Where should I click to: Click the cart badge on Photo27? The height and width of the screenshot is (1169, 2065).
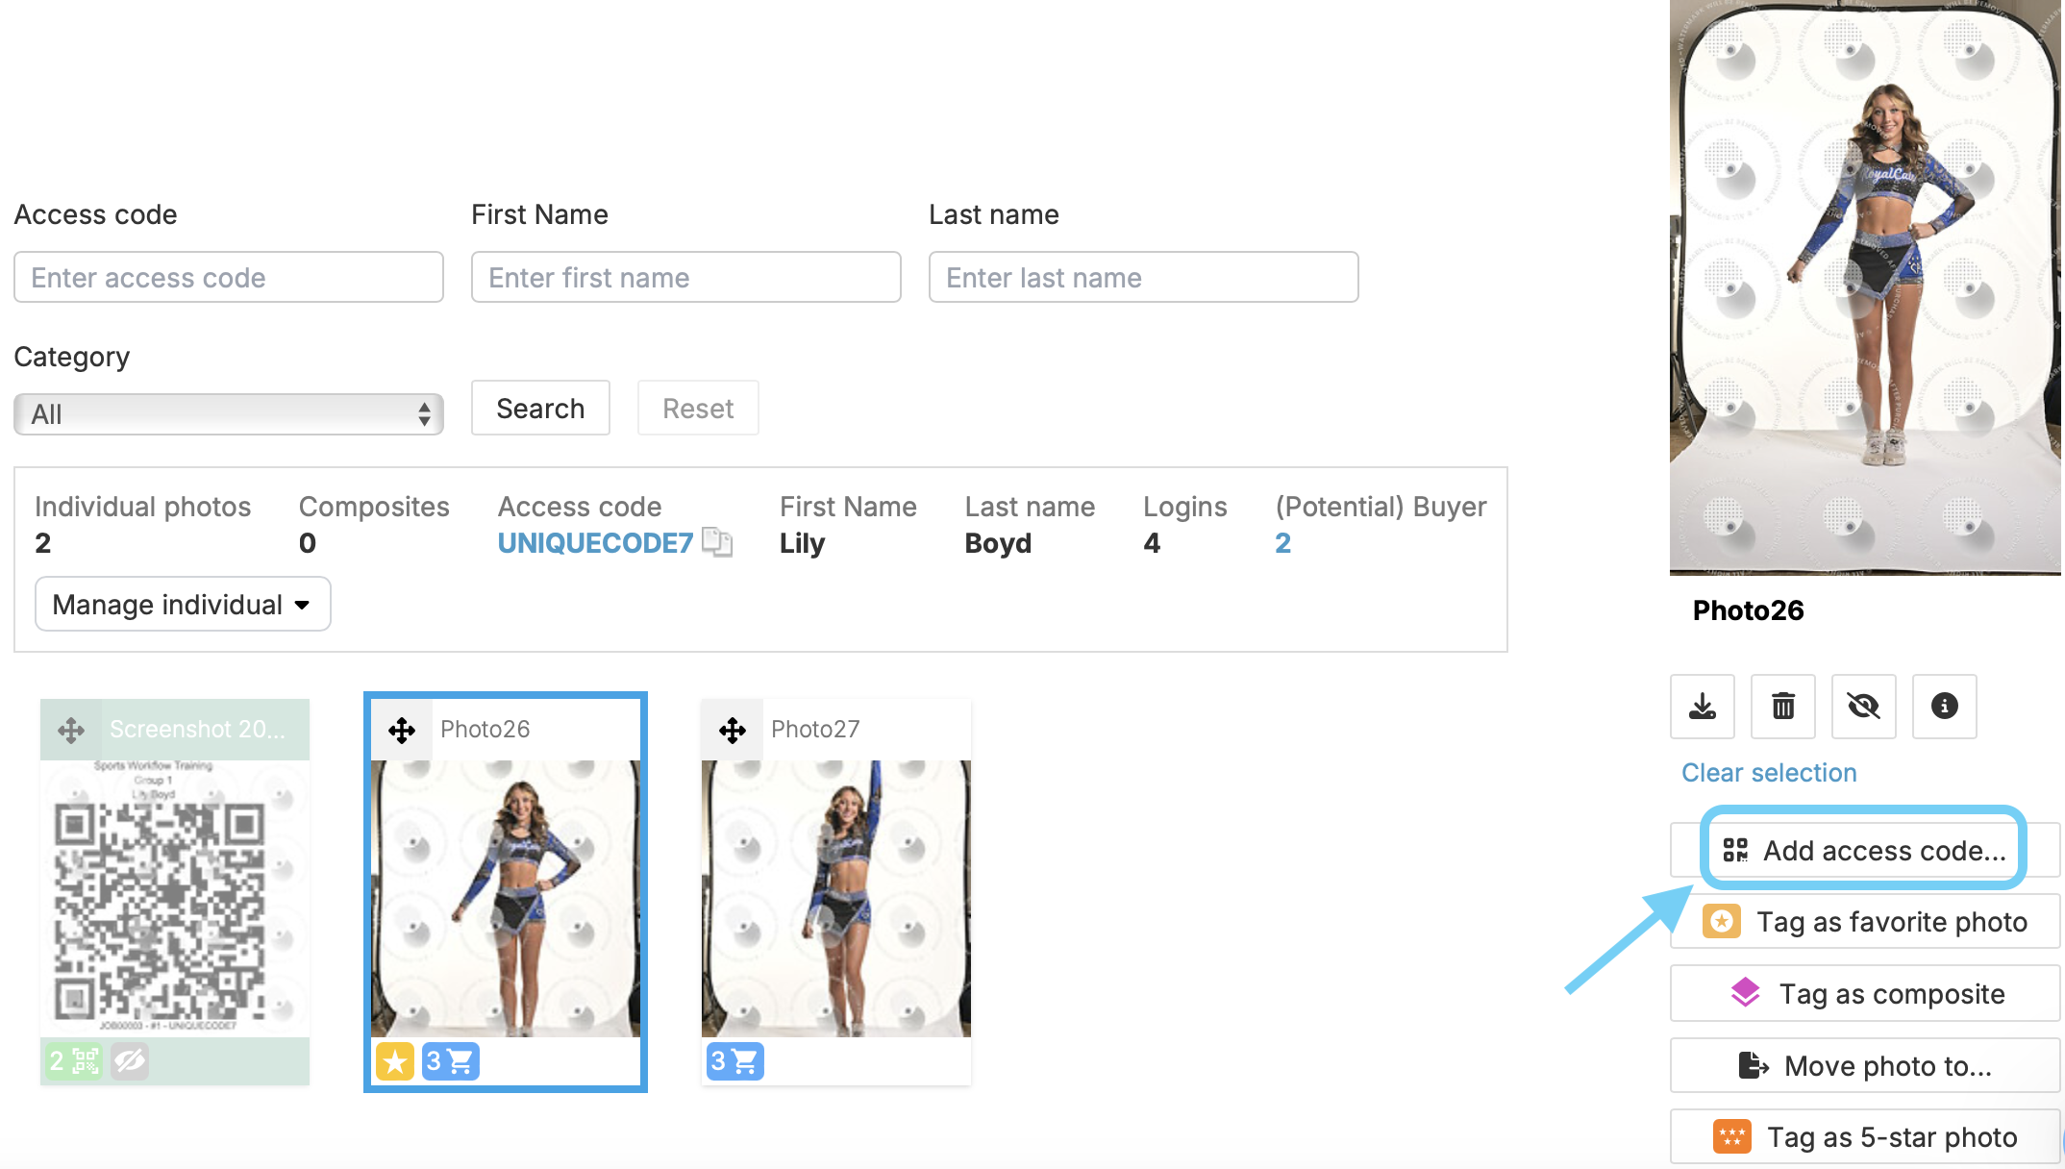(x=735, y=1061)
